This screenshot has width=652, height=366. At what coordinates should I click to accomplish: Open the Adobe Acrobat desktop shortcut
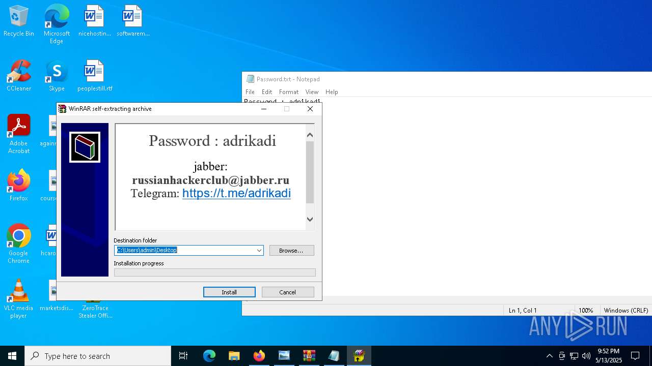(x=19, y=134)
